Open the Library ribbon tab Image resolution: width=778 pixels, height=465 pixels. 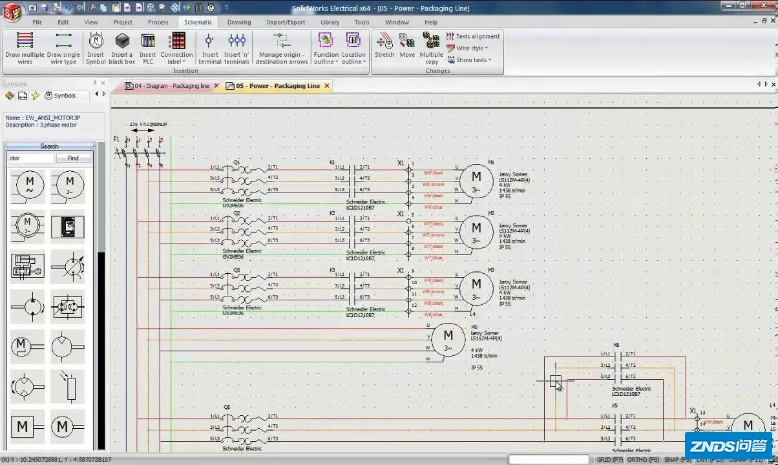(x=330, y=22)
